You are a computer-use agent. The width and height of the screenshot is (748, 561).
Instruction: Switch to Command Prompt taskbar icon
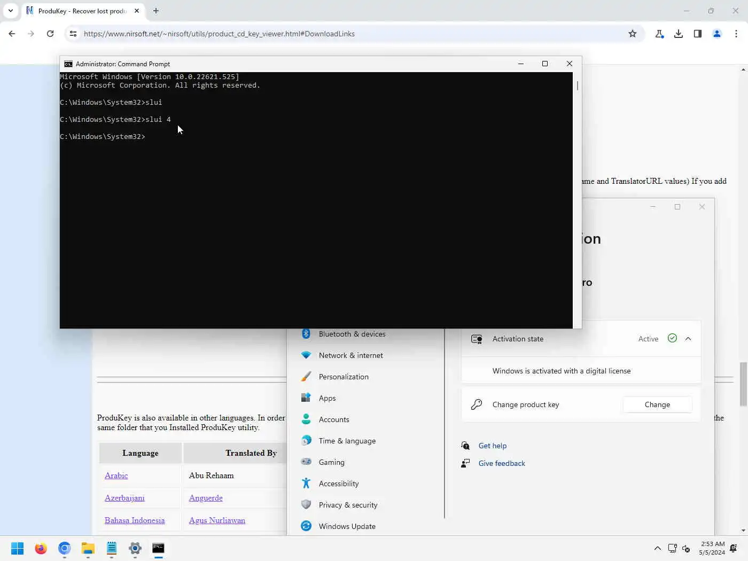pos(159,548)
